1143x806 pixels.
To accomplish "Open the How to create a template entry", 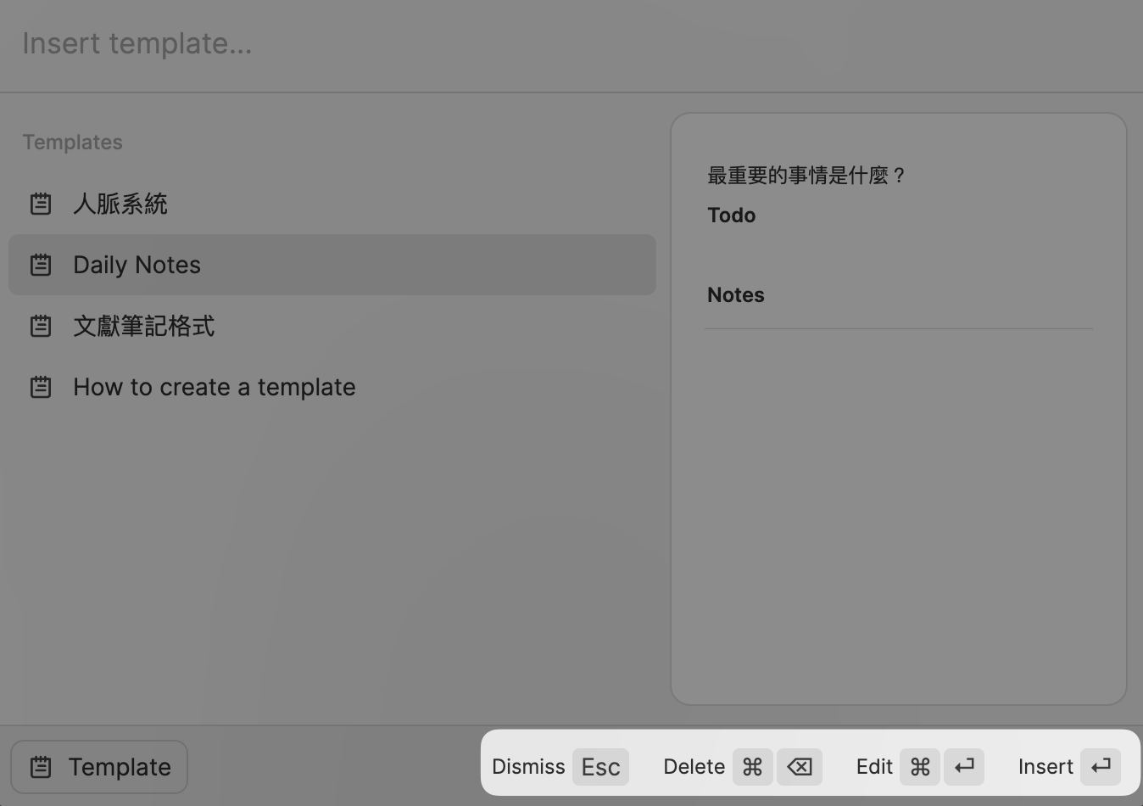I will [x=214, y=387].
